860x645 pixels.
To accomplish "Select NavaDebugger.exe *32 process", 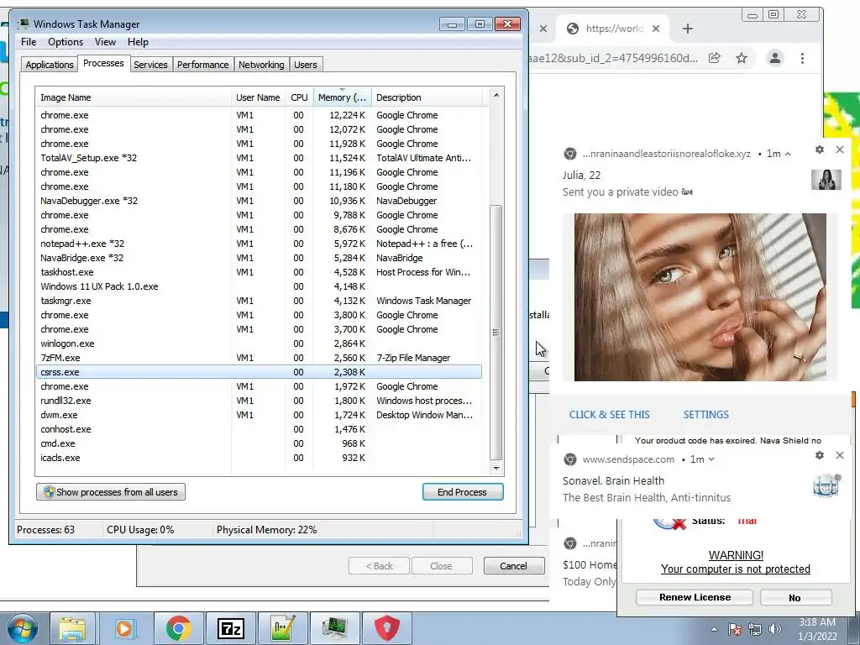I will [x=259, y=201].
